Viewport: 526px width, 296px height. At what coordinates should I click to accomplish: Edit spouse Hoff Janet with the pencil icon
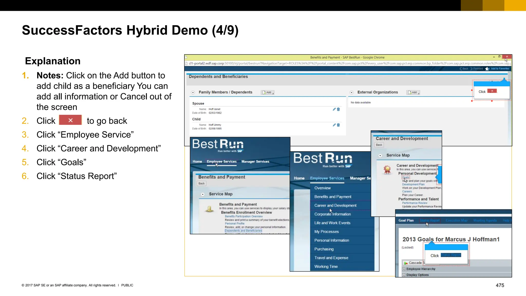tap(334, 109)
